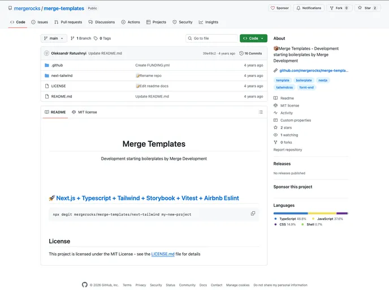Click the nextjs topic tag
Viewport: 389px width, 290px height.
click(322, 80)
